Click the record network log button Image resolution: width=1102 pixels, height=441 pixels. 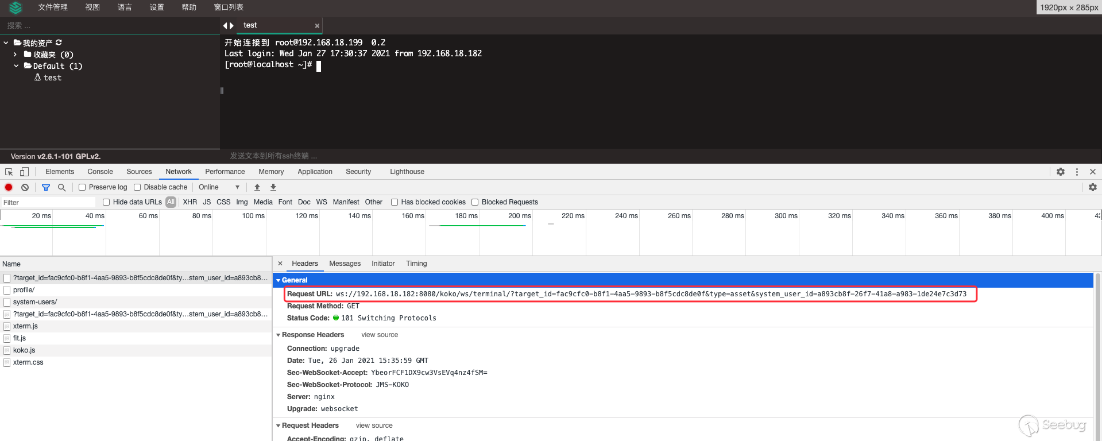click(9, 187)
